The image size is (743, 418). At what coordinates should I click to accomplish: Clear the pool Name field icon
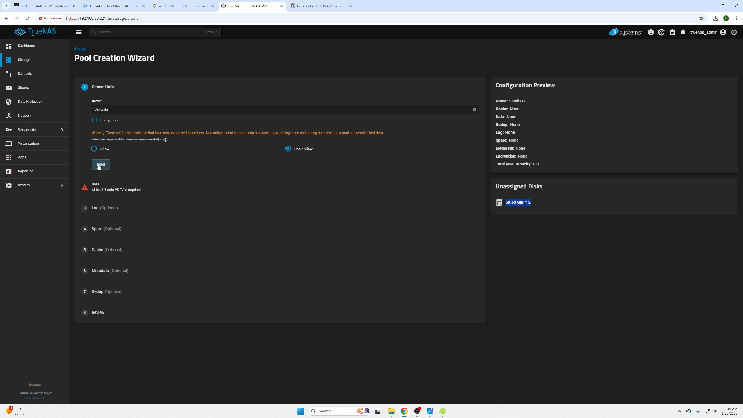pyautogui.click(x=474, y=109)
